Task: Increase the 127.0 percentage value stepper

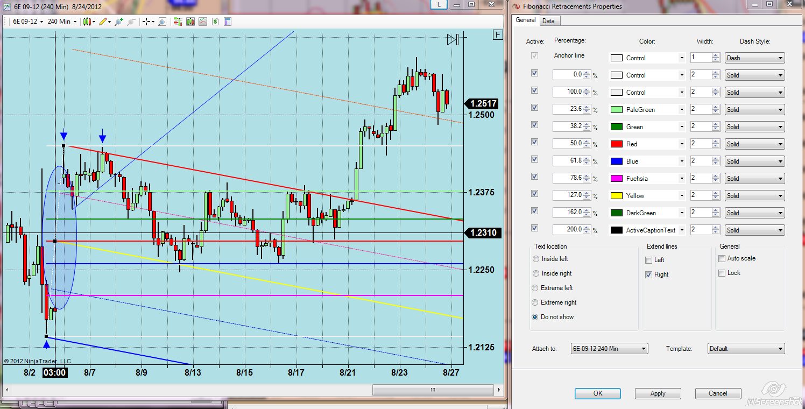Action: click(x=587, y=193)
